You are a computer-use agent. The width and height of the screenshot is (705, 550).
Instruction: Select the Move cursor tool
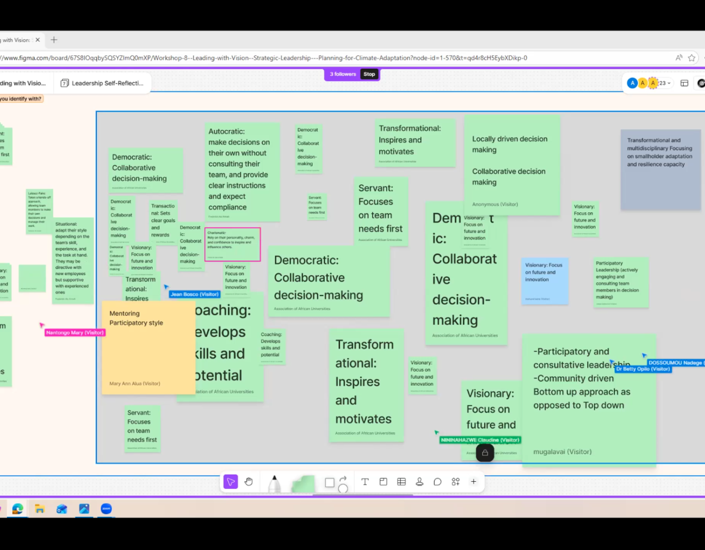(x=230, y=482)
